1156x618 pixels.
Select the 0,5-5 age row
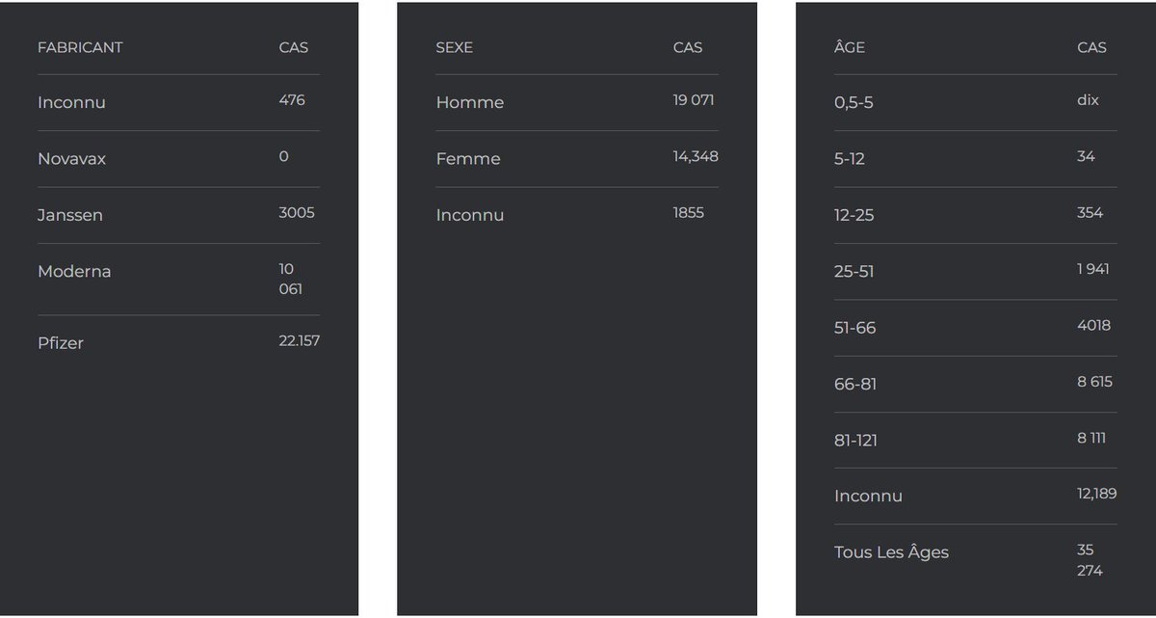pos(854,102)
